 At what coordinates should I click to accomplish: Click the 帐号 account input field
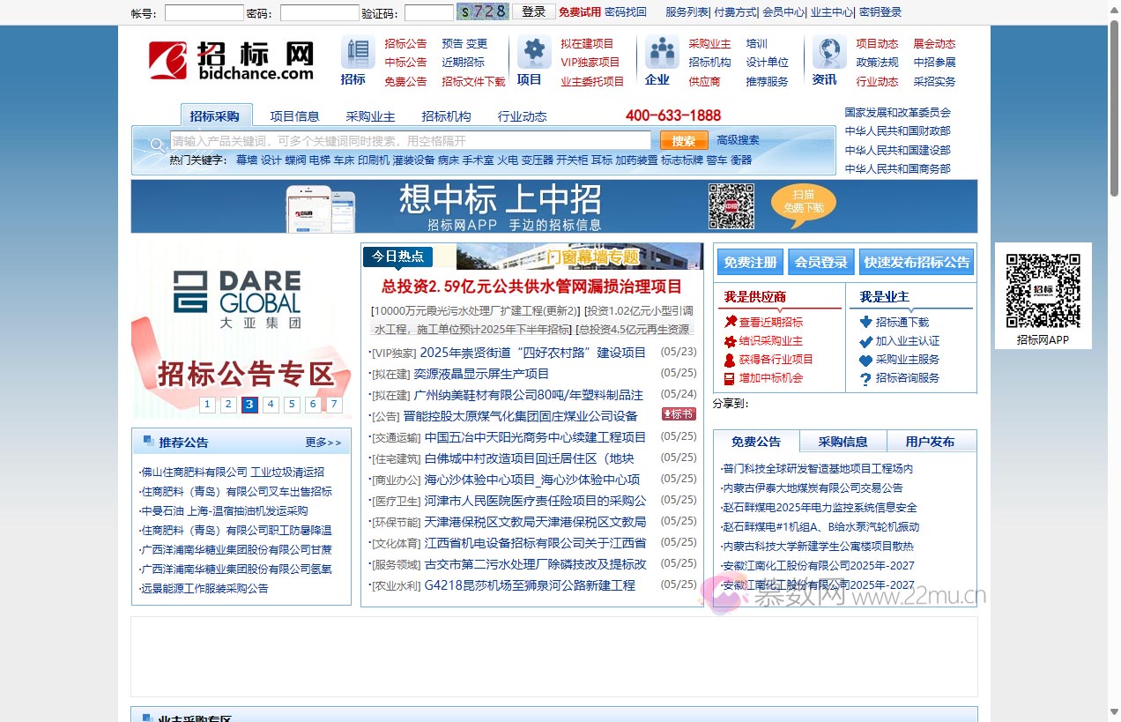[x=203, y=12]
